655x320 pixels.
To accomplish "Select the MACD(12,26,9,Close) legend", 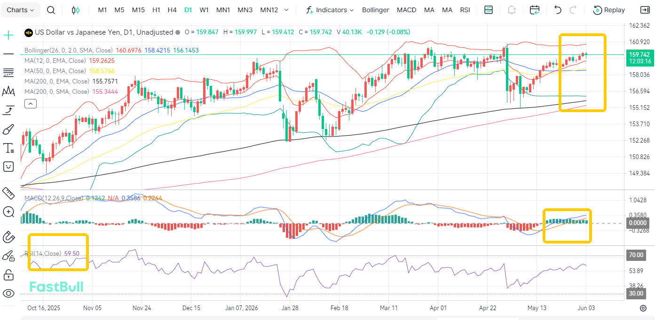I will coord(54,198).
